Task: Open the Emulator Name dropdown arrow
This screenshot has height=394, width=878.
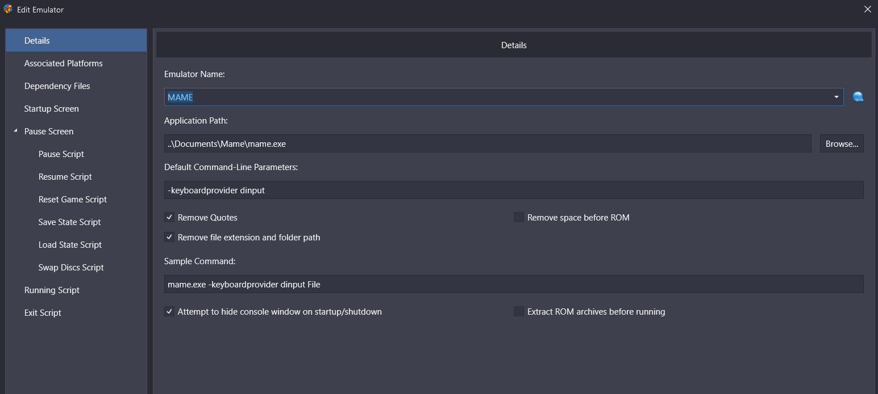Action: coord(837,97)
